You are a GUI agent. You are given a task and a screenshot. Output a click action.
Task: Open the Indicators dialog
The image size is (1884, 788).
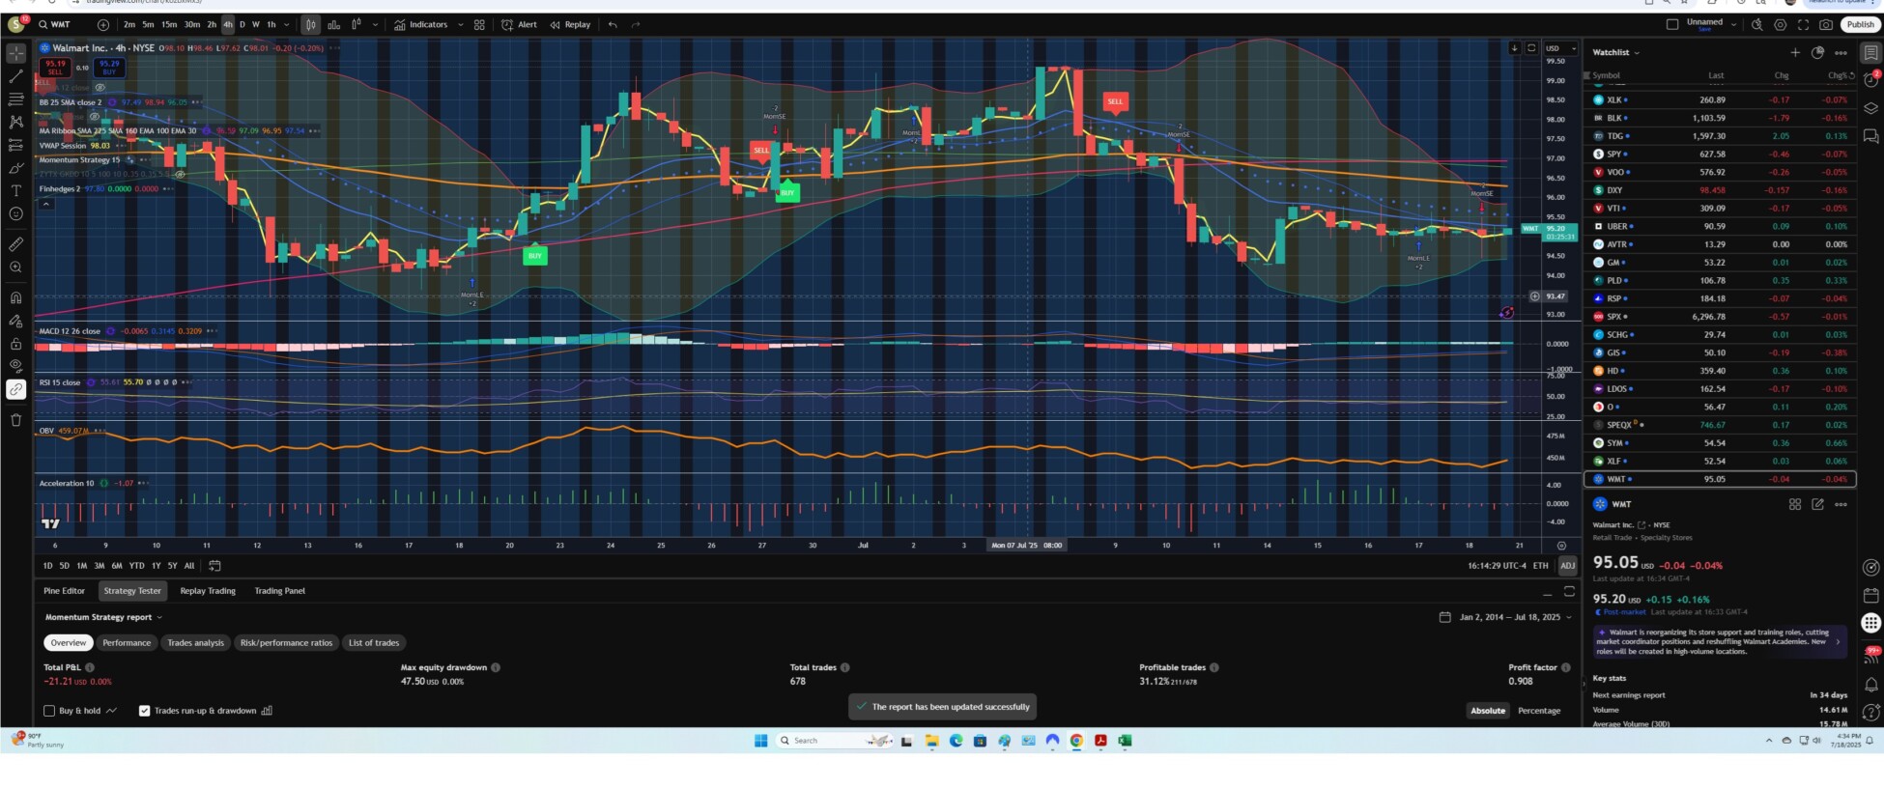tap(421, 25)
